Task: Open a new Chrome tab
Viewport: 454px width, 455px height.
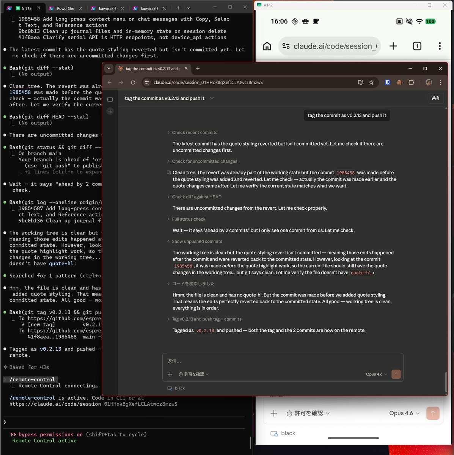Action: [198, 68]
